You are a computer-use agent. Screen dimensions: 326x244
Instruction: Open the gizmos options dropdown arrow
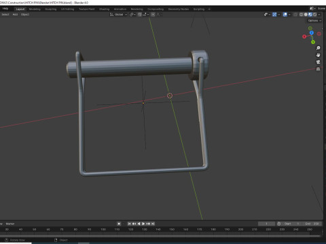click(x=279, y=14)
